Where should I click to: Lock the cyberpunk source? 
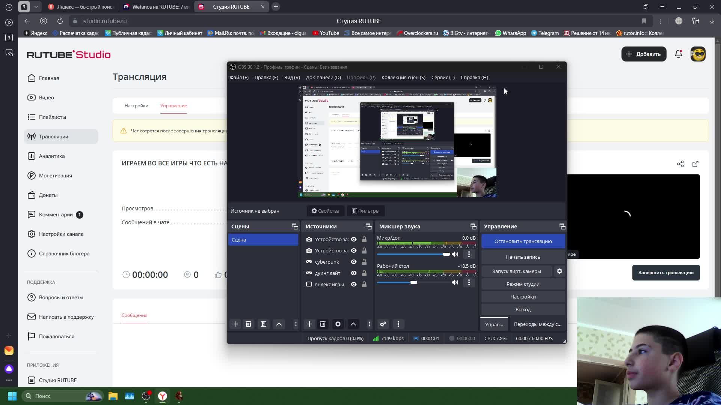[364, 262]
